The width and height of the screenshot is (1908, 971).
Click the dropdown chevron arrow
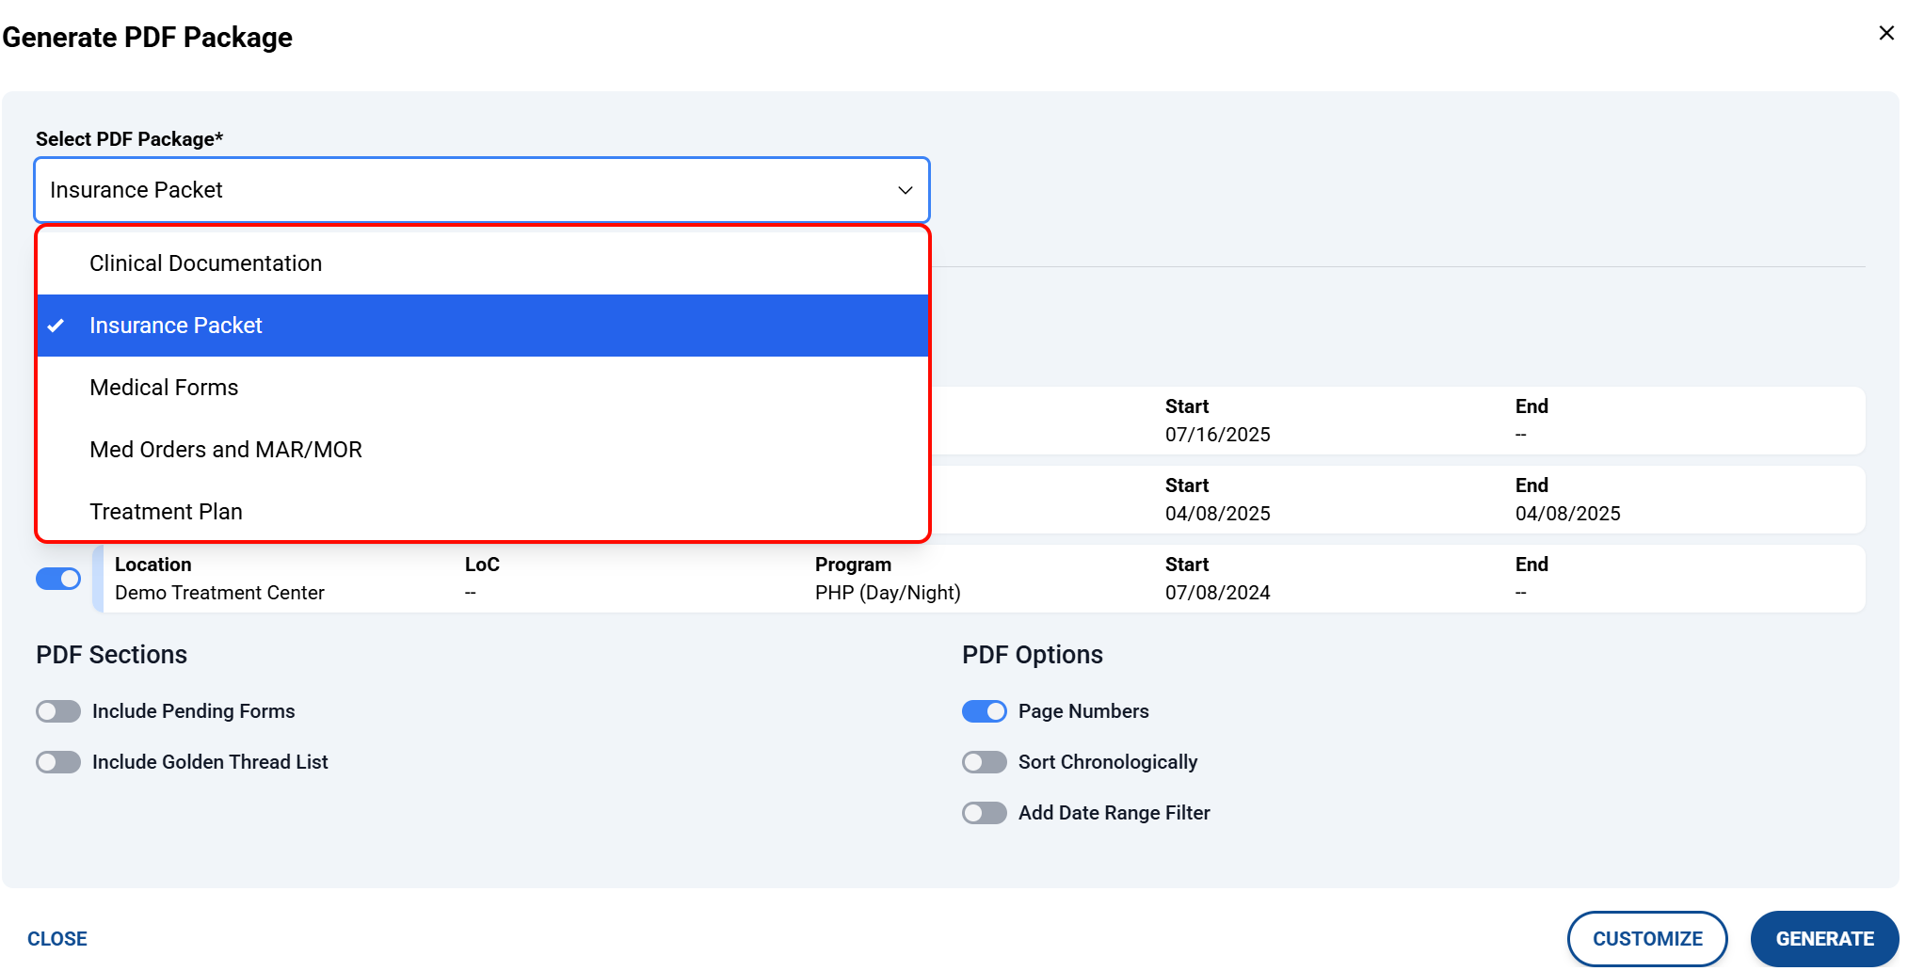[x=905, y=190]
